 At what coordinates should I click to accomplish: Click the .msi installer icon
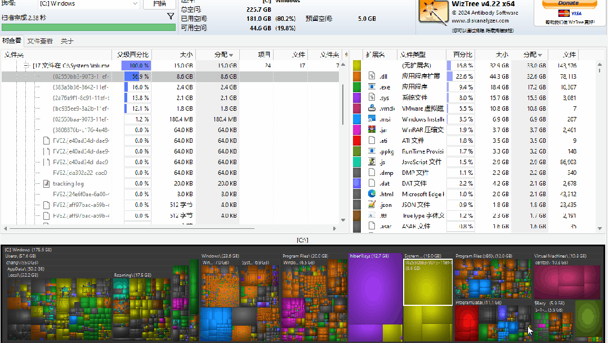[372, 119]
